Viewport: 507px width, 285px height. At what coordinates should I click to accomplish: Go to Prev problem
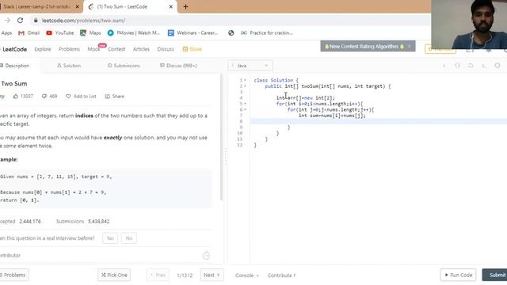click(x=158, y=275)
